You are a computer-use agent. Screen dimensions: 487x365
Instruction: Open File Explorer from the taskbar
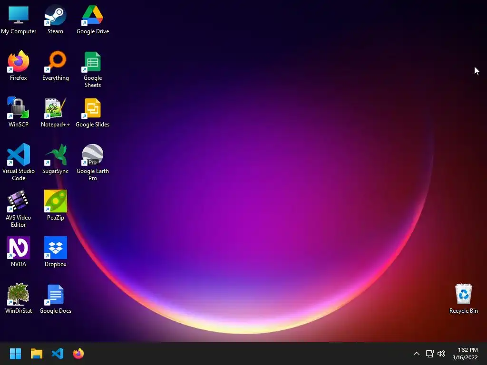[x=36, y=354]
